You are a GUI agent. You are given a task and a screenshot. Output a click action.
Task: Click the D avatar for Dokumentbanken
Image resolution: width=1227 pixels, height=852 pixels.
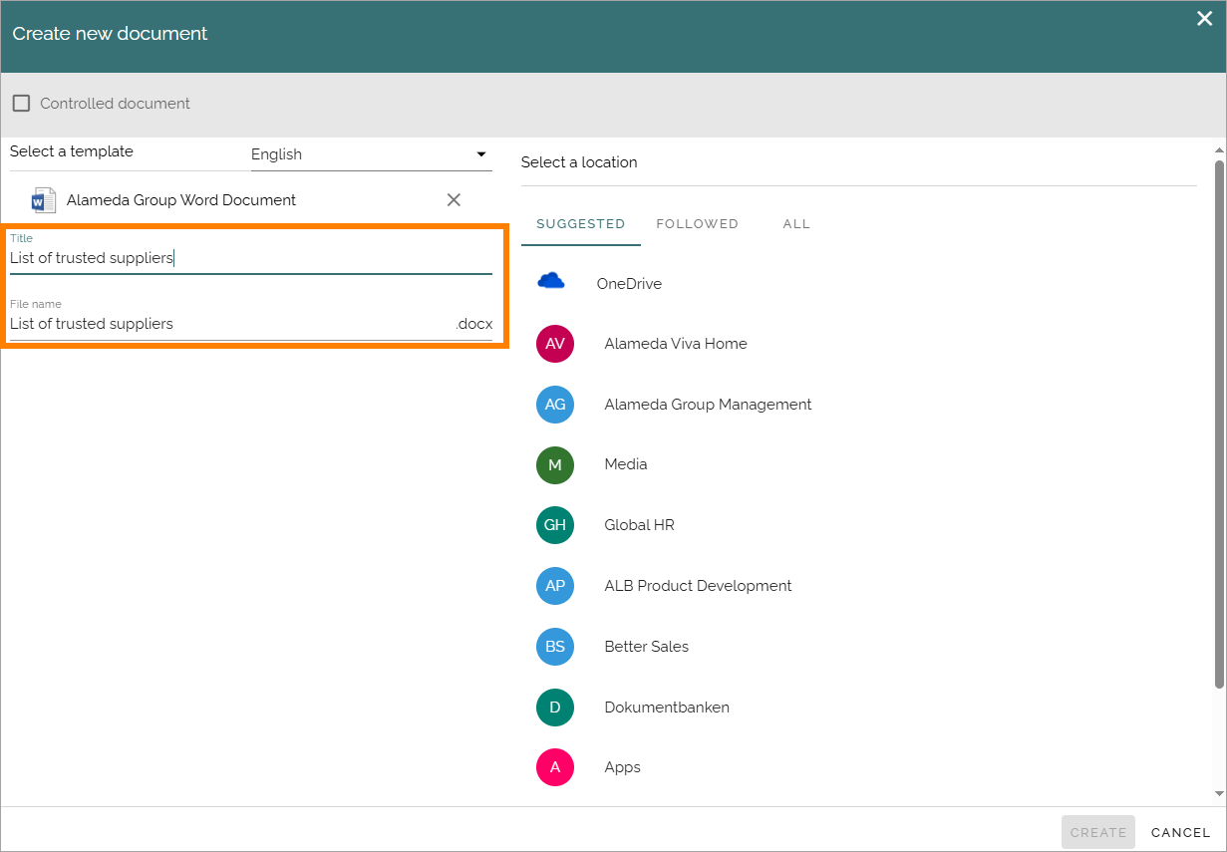pyautogui.click(x=555, y=708)
